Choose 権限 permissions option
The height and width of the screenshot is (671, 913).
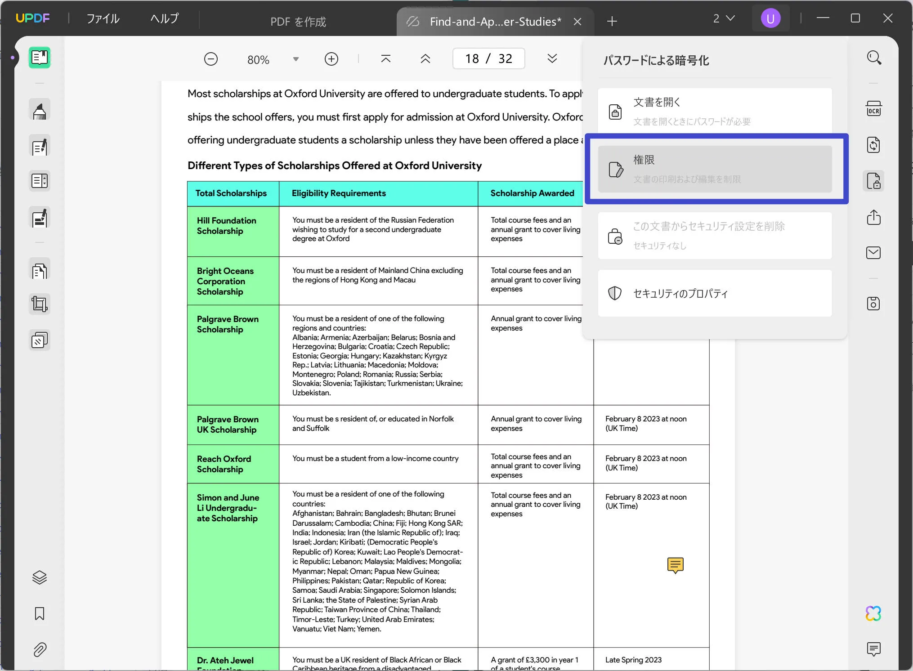715,169
